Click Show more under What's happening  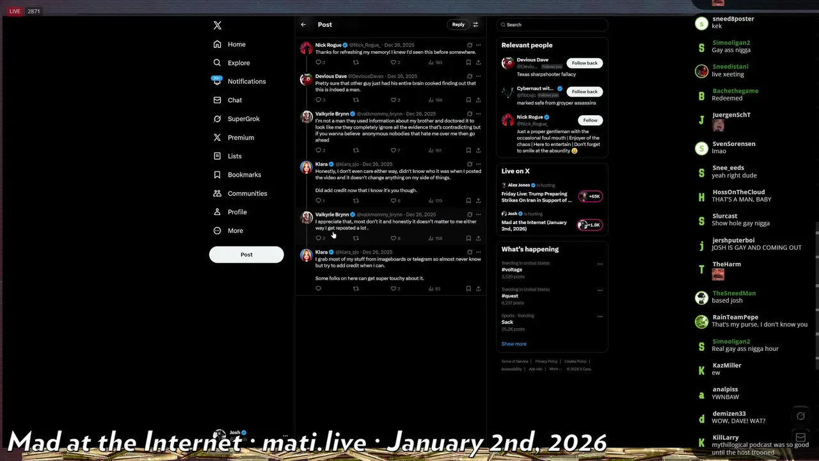click(x=514, y=344)
